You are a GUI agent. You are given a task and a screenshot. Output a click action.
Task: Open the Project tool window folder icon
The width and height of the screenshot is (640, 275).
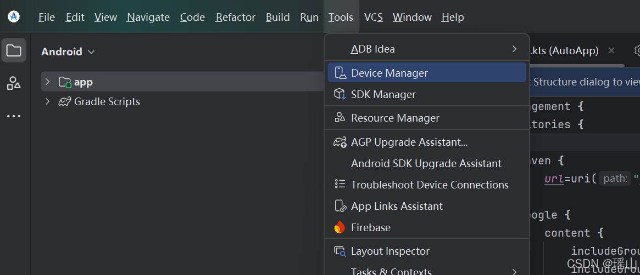pos(14,50)
